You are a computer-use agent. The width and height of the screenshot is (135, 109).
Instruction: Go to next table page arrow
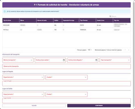[129, 50]
